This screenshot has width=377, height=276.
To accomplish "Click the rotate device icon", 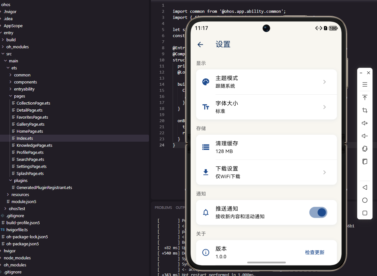I will pyautogui.click(x=365, y=149).
